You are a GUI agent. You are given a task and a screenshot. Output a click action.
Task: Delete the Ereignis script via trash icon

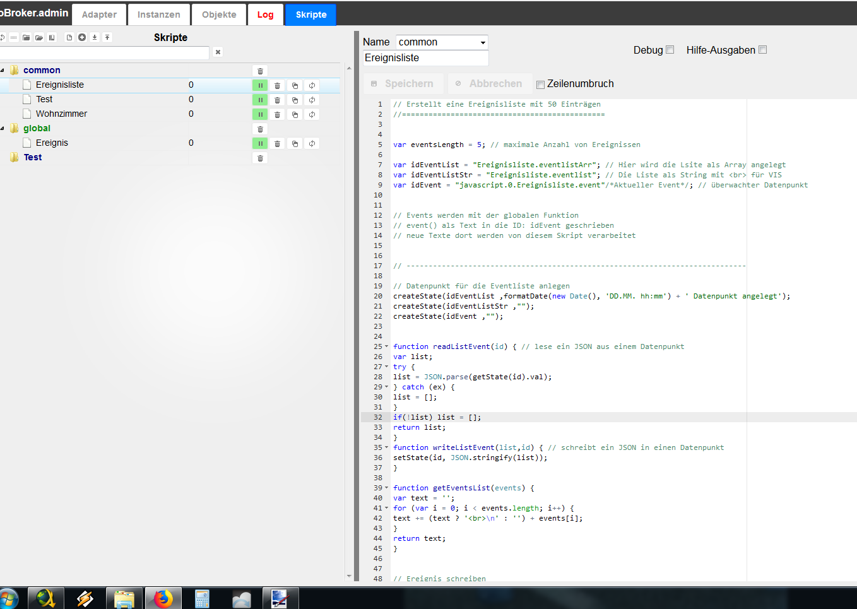(x=277, y=143)
